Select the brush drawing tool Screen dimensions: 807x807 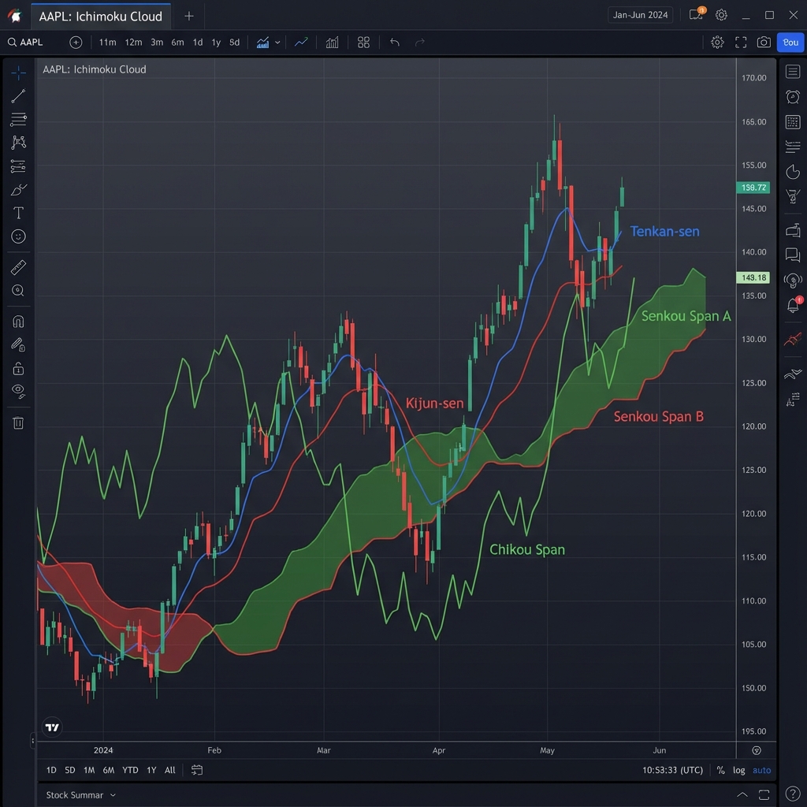(17, 189)
